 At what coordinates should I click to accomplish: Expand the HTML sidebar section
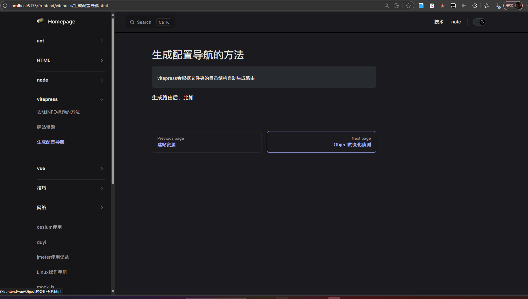102,61
